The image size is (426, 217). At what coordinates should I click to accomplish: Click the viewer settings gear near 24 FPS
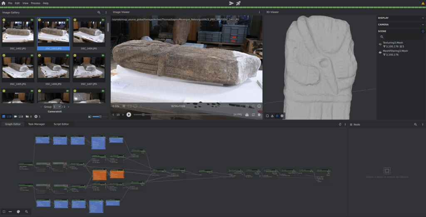(x=259, y=114)
